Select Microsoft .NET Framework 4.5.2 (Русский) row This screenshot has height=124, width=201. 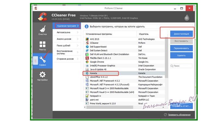tap(124, 84)
